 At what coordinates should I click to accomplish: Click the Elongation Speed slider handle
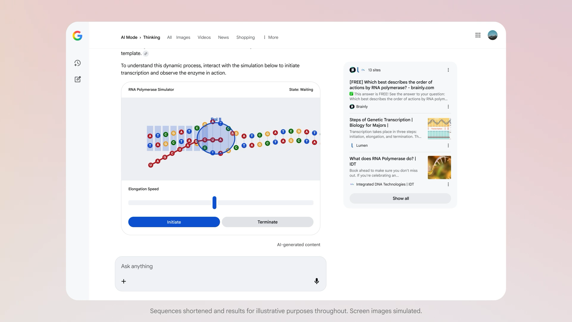[x=214, y=203]
